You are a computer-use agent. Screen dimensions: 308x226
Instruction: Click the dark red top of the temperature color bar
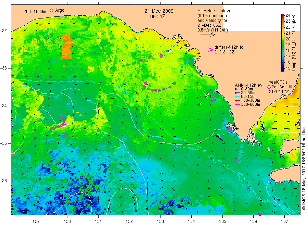(283, 15)
